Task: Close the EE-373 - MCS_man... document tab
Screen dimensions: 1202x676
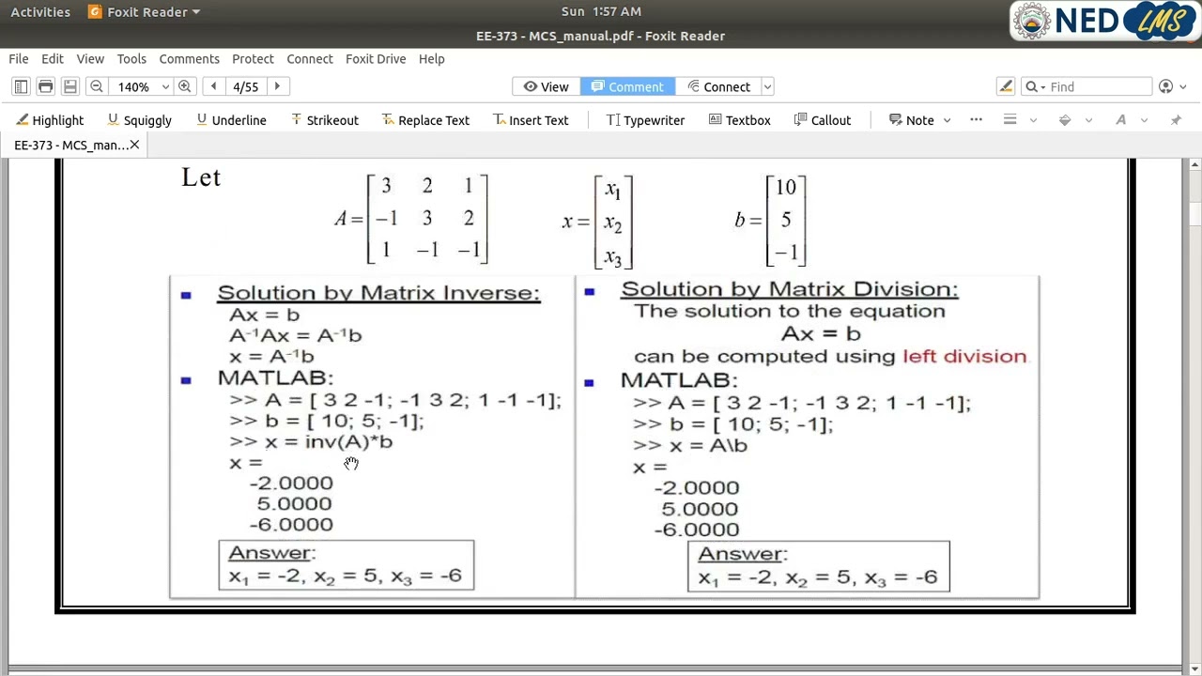Action: (x=134, y=145)
